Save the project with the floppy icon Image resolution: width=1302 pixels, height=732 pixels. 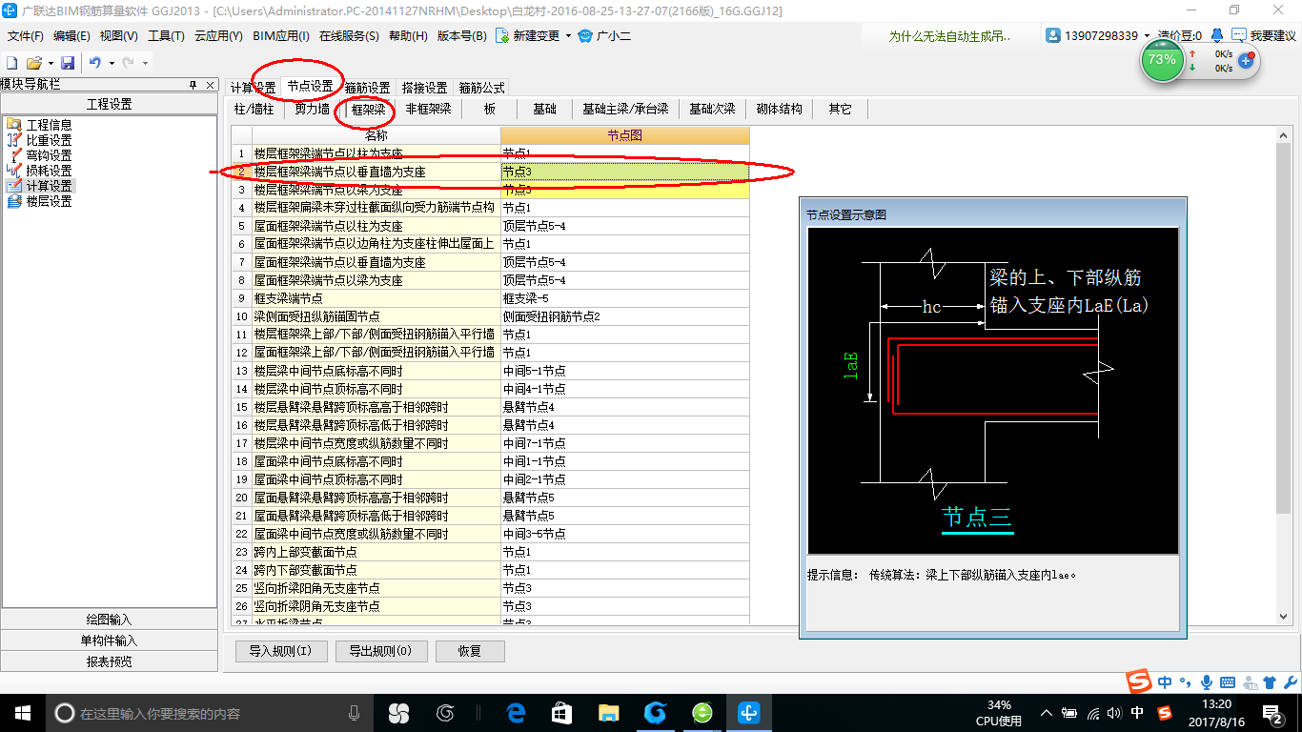coord(68,62)
